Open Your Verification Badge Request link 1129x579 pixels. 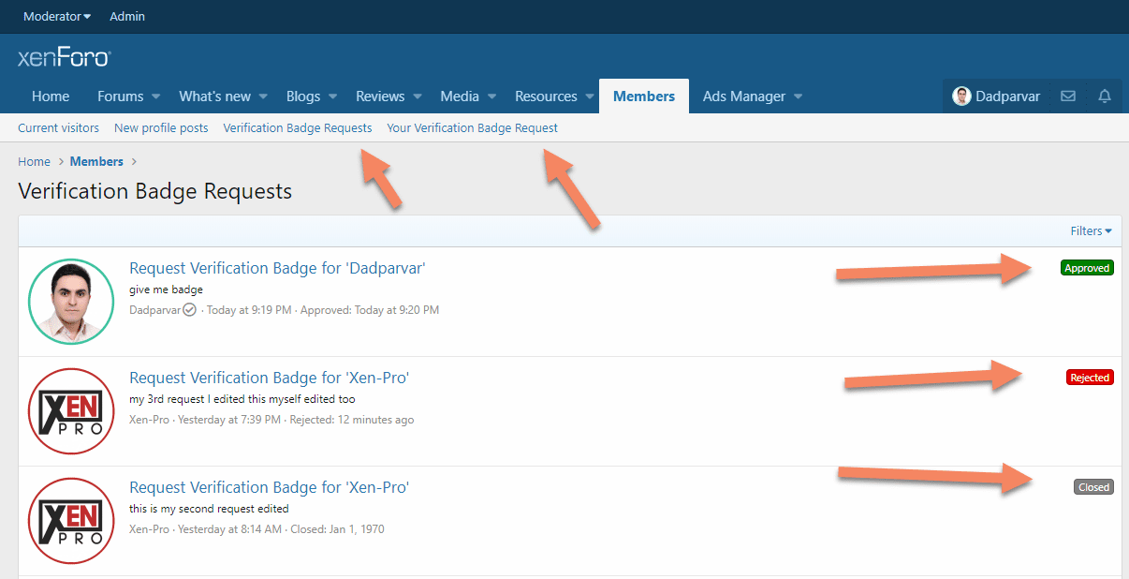pos(472,128)
